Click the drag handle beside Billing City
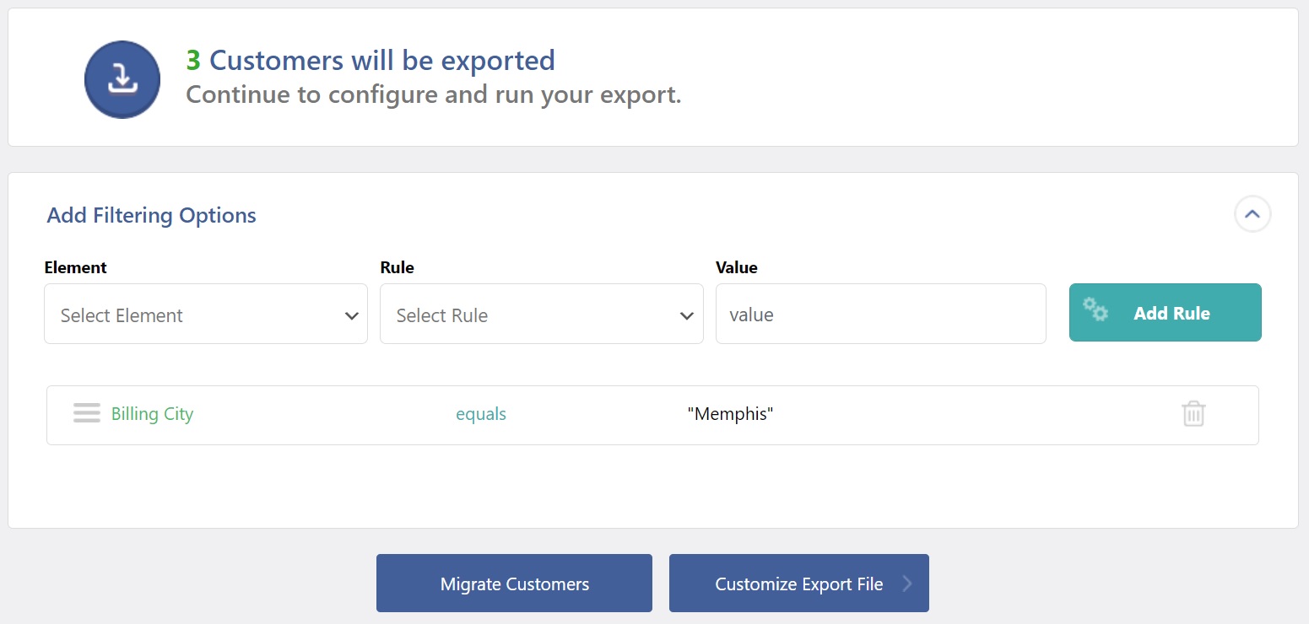The width and height of the screenshot is (1309, 624). pos(87,413)
